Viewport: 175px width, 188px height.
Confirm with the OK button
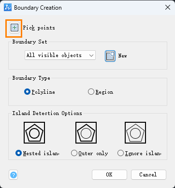click(x=109, y=174)
